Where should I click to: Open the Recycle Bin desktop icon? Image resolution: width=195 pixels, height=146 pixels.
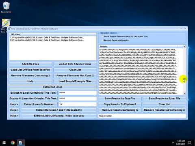coord(6,7)
